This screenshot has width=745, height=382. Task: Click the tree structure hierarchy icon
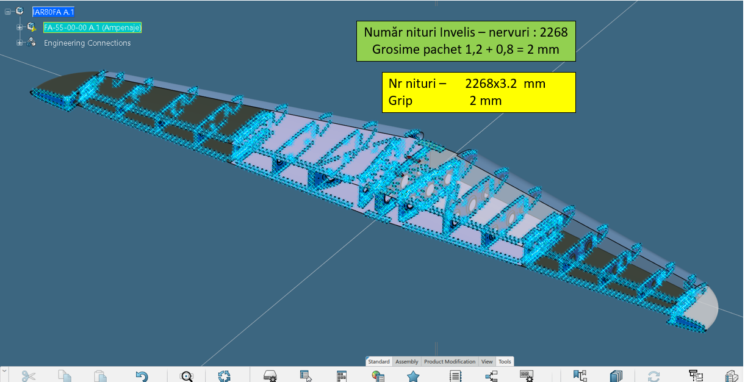(491, 376)
